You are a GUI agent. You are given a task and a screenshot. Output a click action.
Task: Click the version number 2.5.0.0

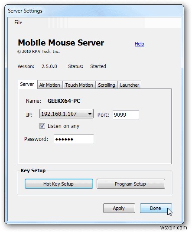coord(49,66)
